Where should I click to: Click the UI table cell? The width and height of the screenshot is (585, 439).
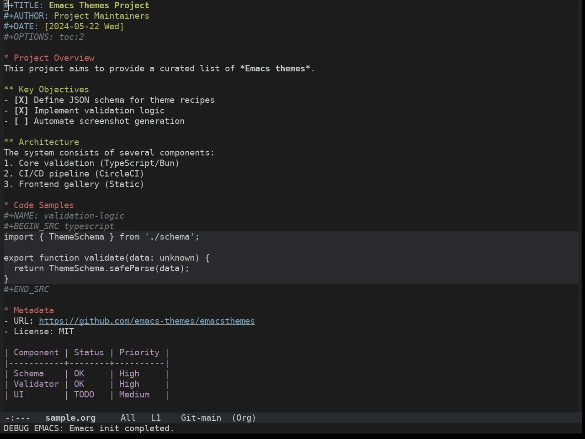[x=19, y=395]
